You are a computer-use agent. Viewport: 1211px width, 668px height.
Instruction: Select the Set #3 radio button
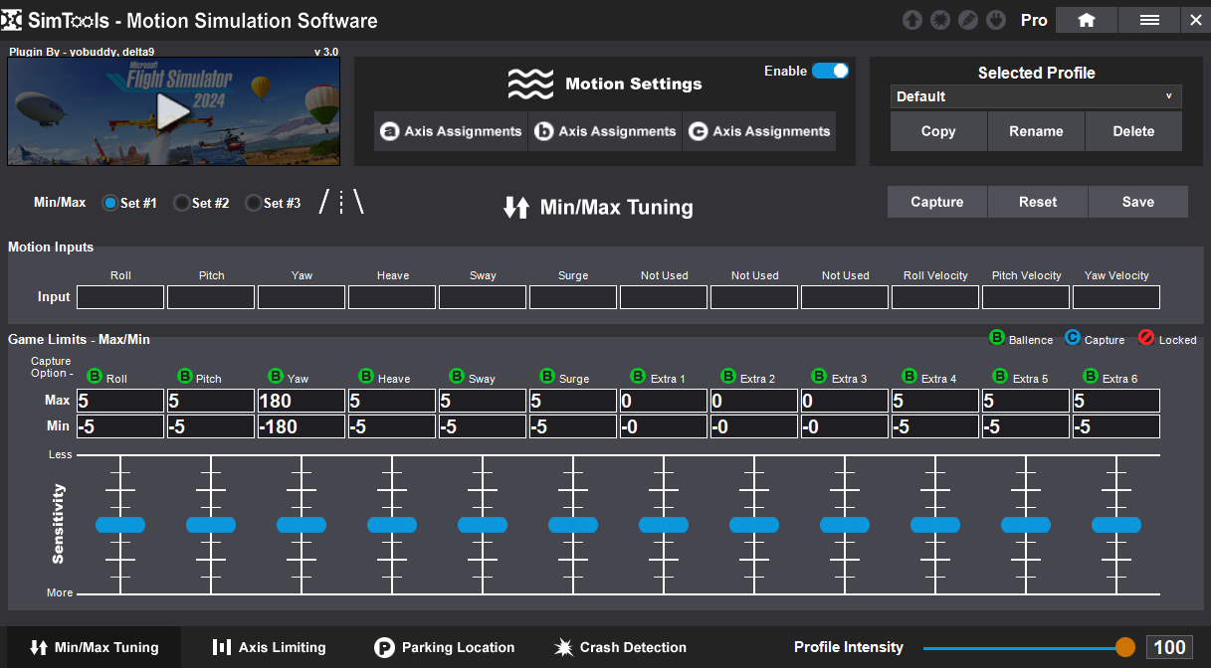254,203
